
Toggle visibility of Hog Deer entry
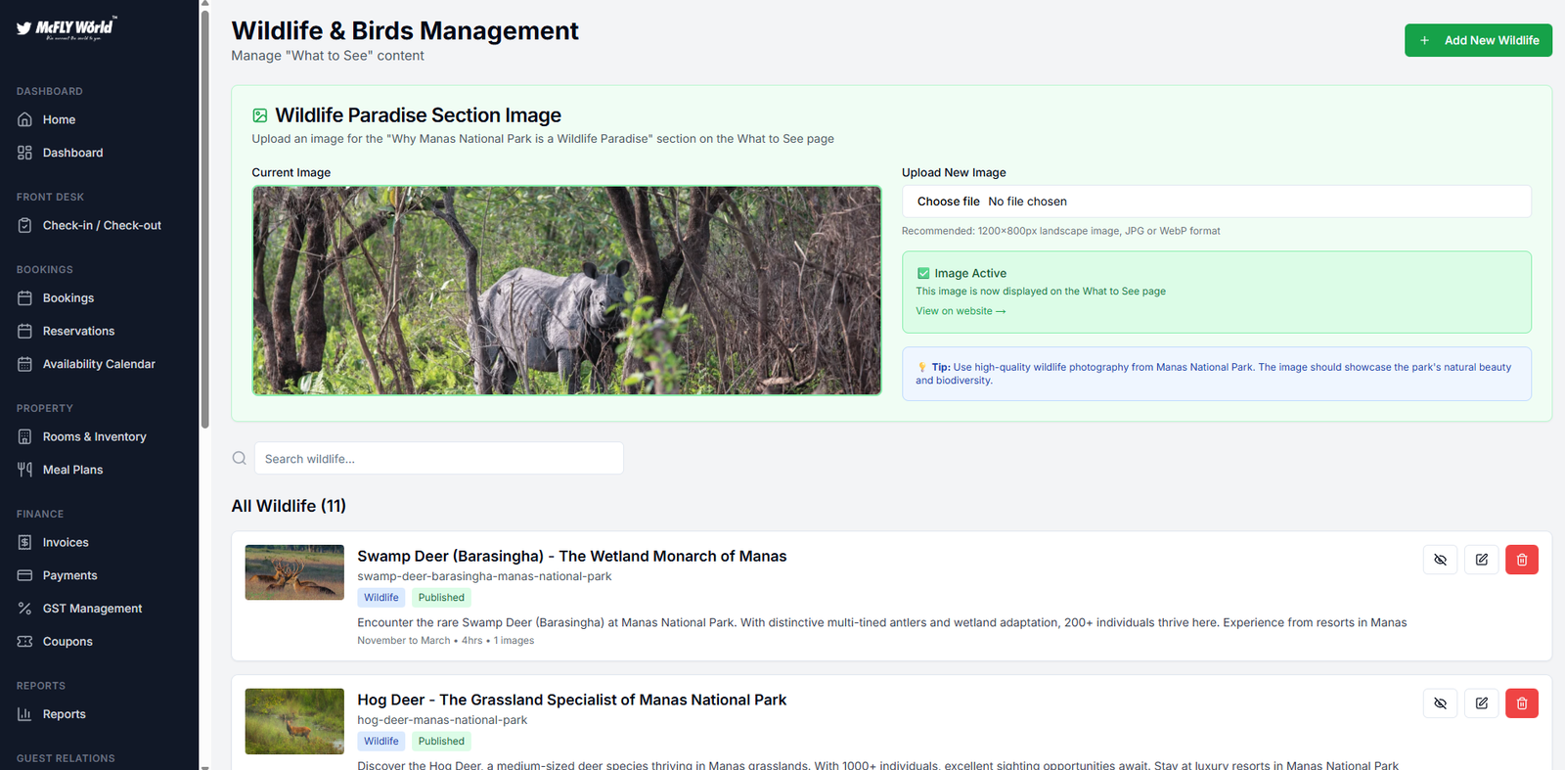tap(1440, 703)
